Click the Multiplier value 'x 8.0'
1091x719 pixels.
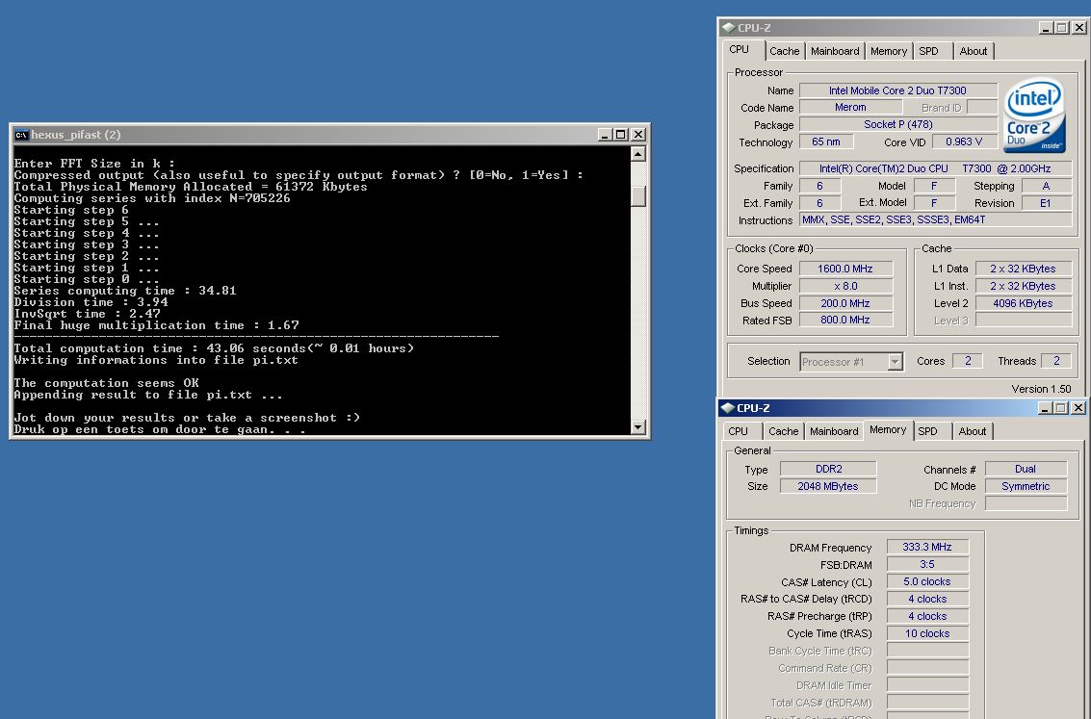(x=845, y=286)
